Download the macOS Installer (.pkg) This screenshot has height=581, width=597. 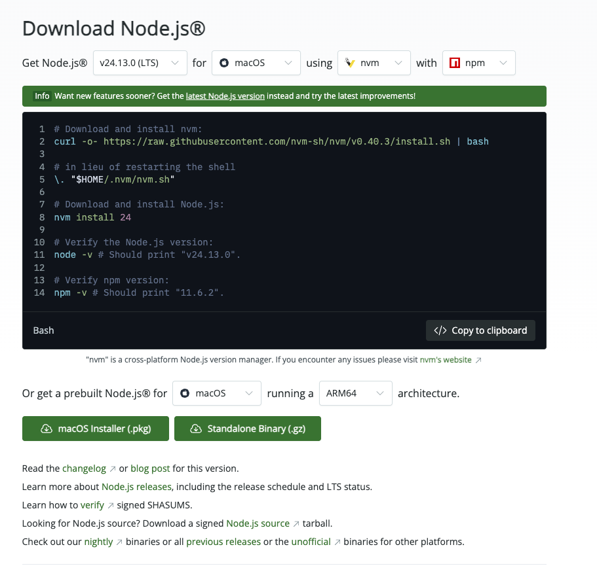tap(96, 429)
